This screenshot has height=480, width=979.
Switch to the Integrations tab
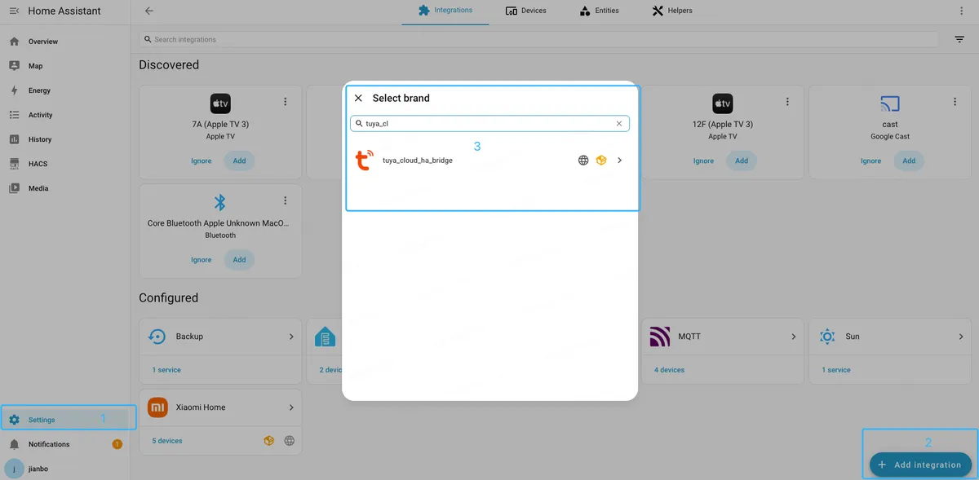[x=445, y=11]
